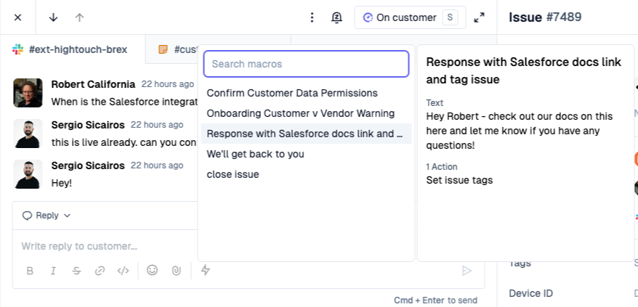Screen dimensions: 638x307
Task: Select the We'll get back to you macro
Action: (255, 154)
